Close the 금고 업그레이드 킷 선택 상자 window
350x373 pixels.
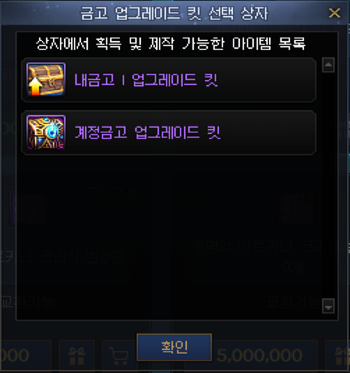334,13
